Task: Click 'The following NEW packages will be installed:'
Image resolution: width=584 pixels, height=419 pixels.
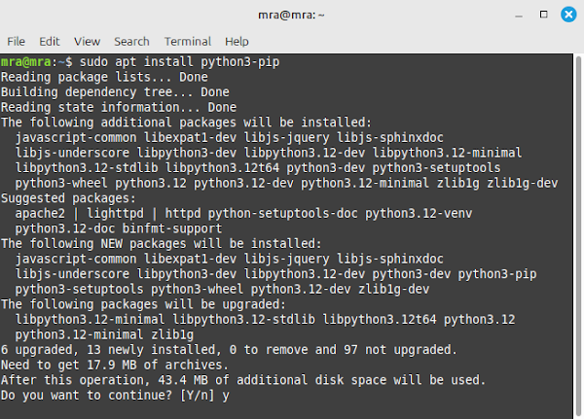Action: click(162, 244)
